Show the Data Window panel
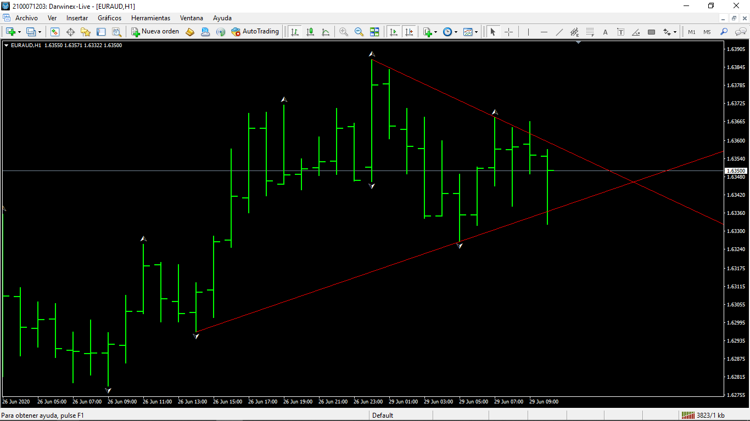Image resolution: width=750 pixels, height=421 pixels. coord(70,32)
